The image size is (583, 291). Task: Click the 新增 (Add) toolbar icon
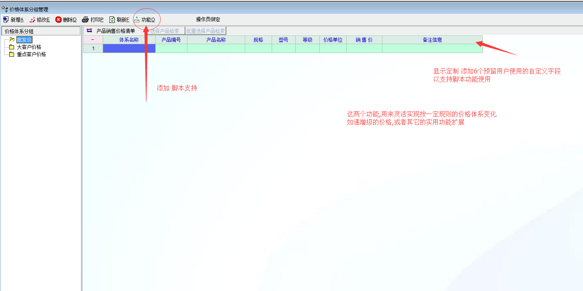[x=6, y=20]
